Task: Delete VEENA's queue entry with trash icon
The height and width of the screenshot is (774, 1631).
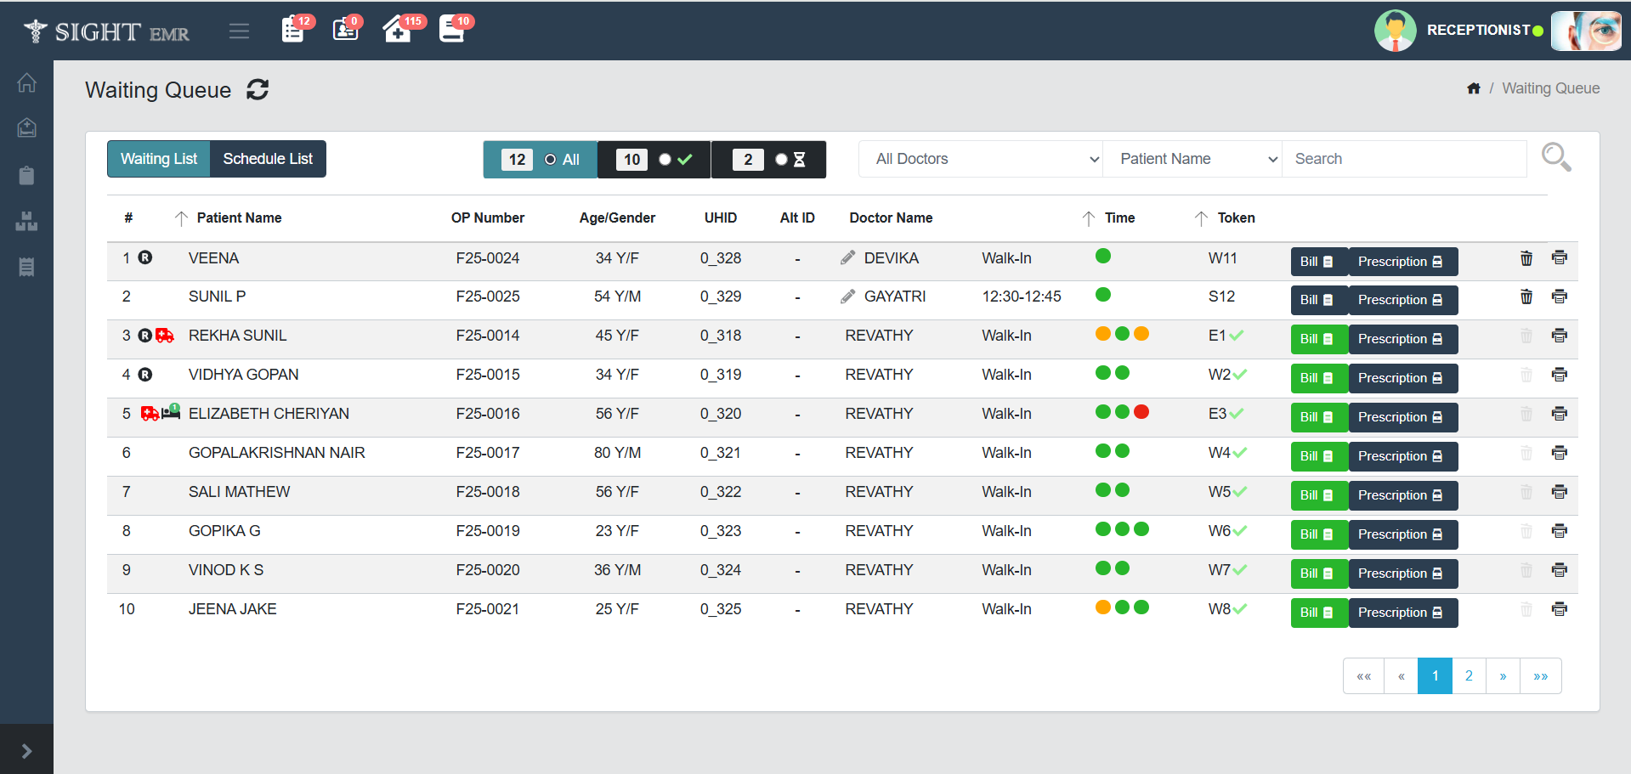Action: (x=1526, y=258)
